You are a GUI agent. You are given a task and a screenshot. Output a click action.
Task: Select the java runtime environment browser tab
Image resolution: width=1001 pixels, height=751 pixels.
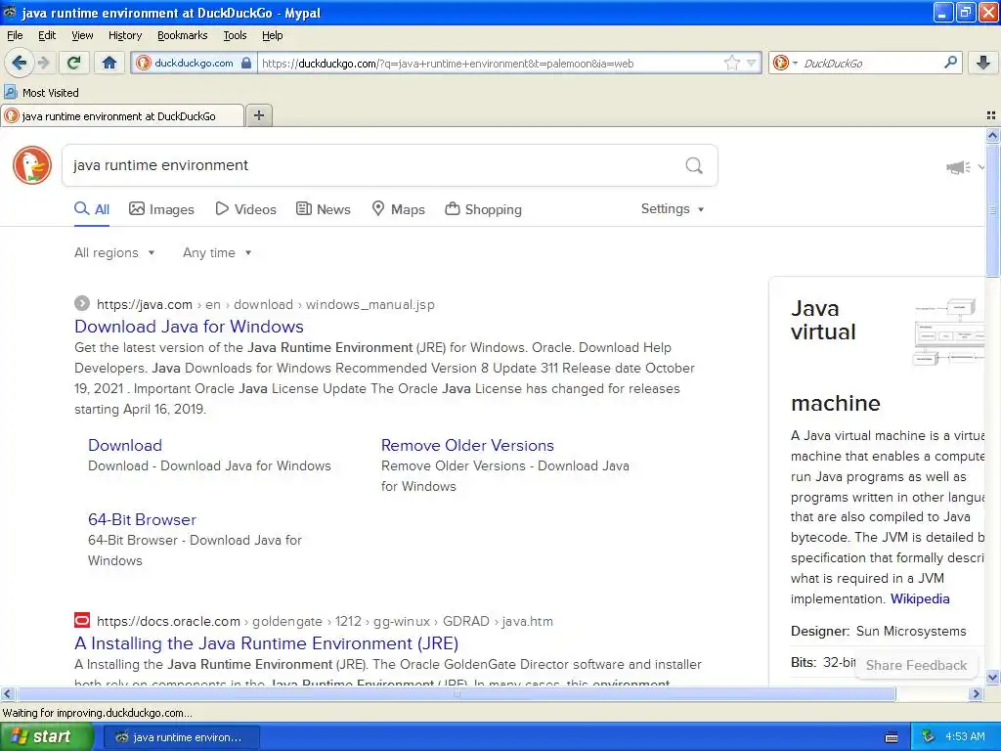122,115
